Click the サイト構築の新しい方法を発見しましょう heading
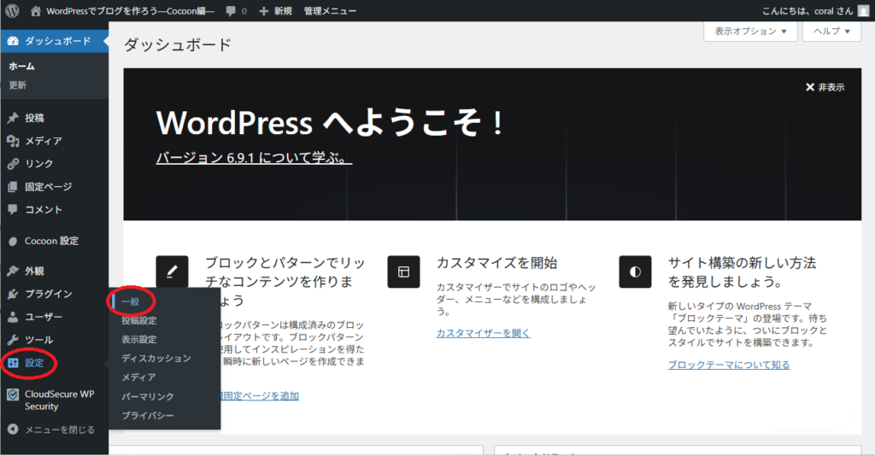This screenshot has width=875, height=456. tap(743, 272)
